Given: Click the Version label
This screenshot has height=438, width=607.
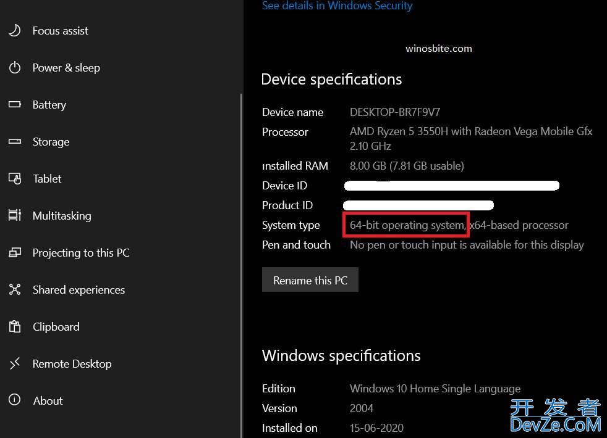Looking at the screenshot, I should [279, 408].
